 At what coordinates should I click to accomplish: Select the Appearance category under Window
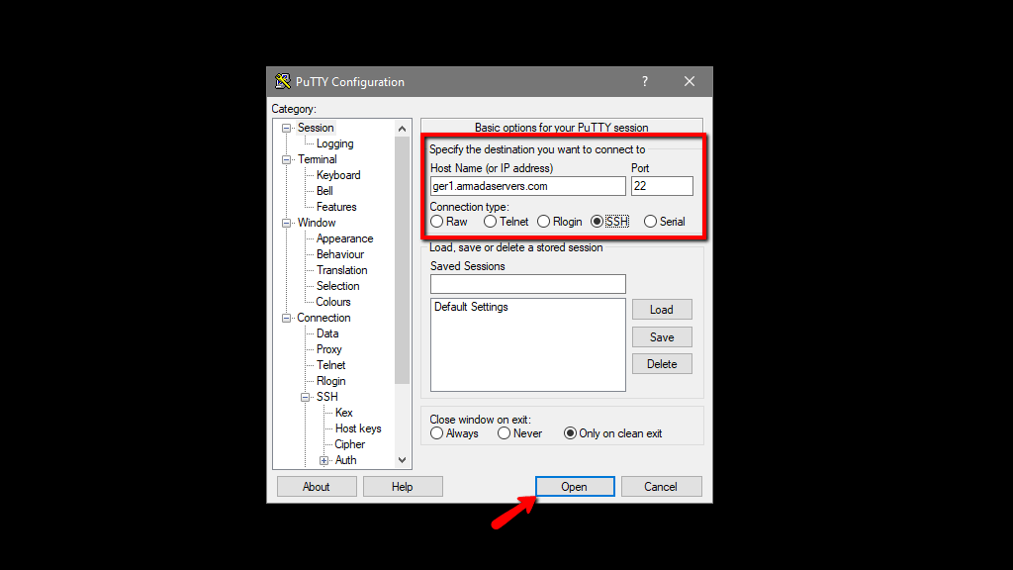344,237
